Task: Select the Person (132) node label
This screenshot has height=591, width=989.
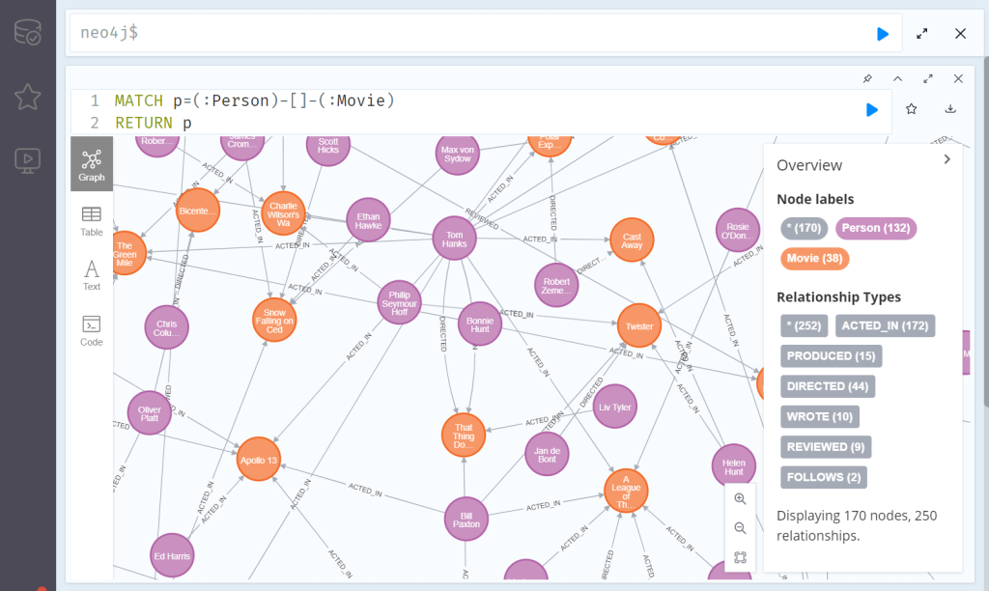Action: coord(875,228)
